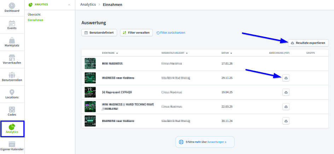Open Filter verwalten
This screenshot has width=334, height=154.
136,33
